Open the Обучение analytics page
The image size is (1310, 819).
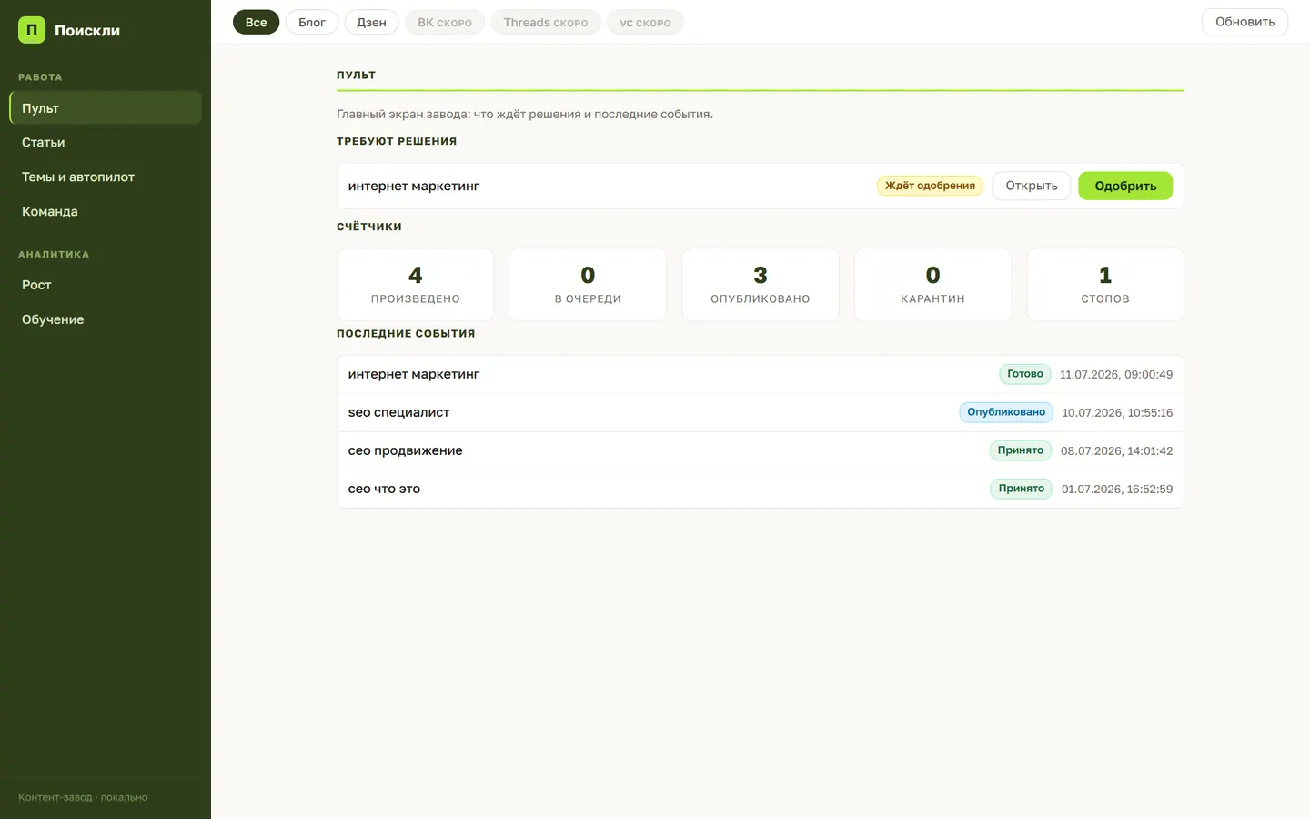106,319
